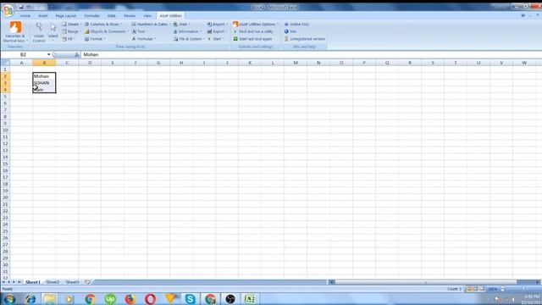
Task: Open the Windows Start button
Action: click(x=9, y=299)
